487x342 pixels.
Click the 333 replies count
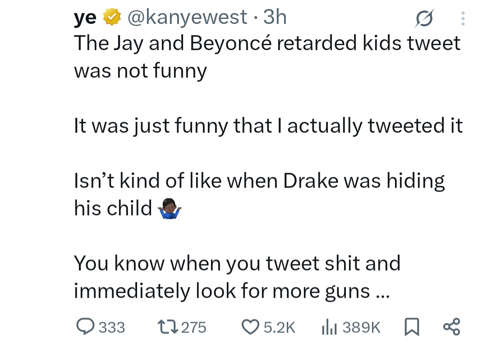click(x=111, y=327)
